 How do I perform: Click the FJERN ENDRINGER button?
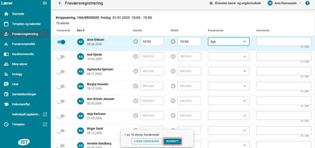pos(146,142)
